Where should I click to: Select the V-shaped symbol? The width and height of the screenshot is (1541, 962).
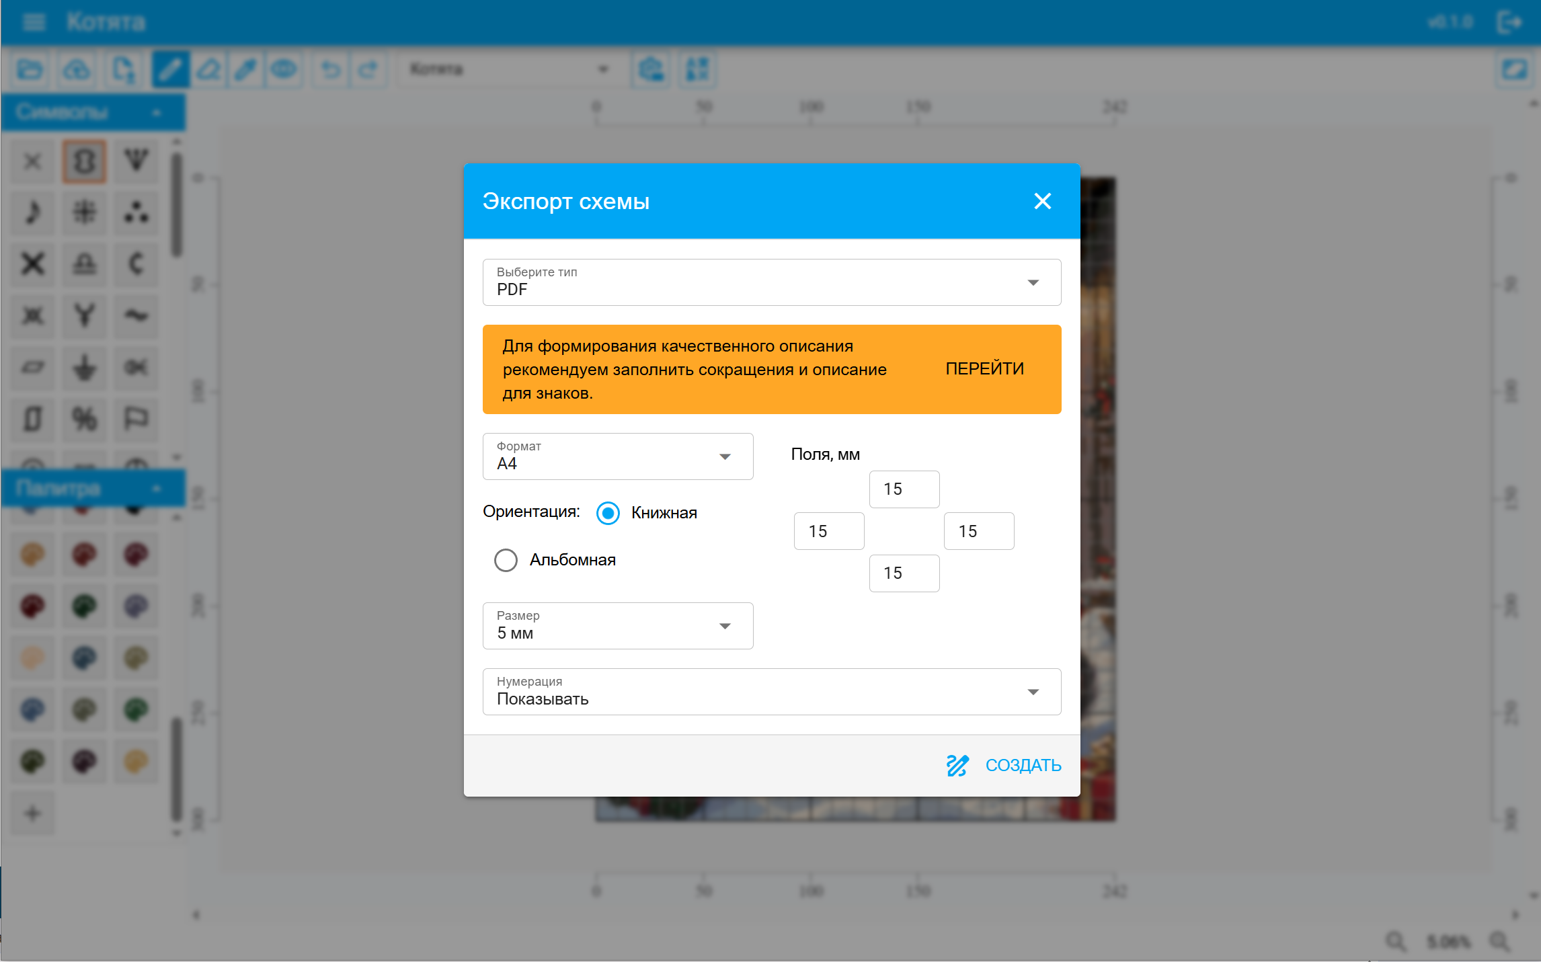click(x=136, y=161)
